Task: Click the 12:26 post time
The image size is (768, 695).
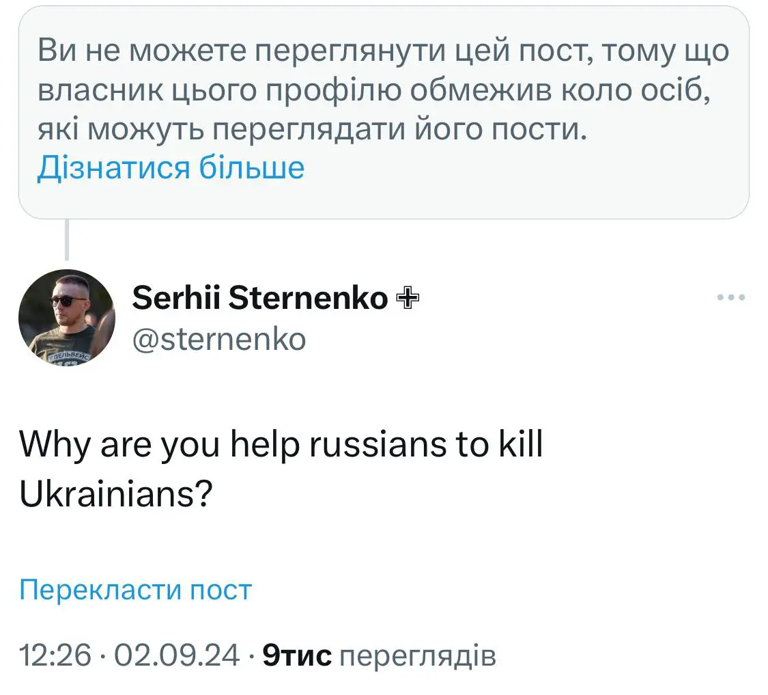Action: coord(55,656)
